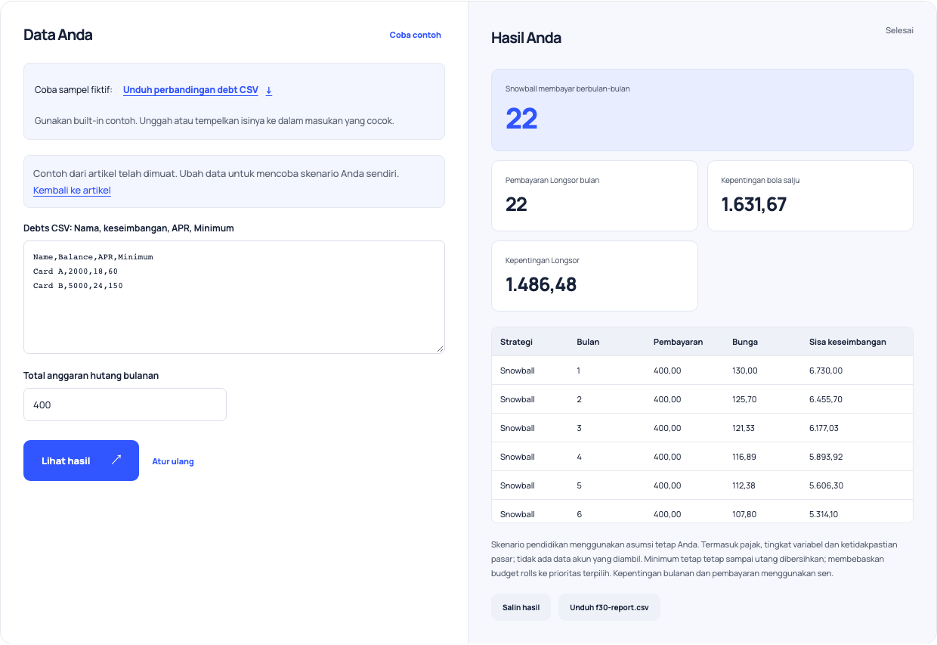This screenshot has height=645, width=937.
Task: Select the 6.177,03 balance cell
Action: (x=824, y=428)
